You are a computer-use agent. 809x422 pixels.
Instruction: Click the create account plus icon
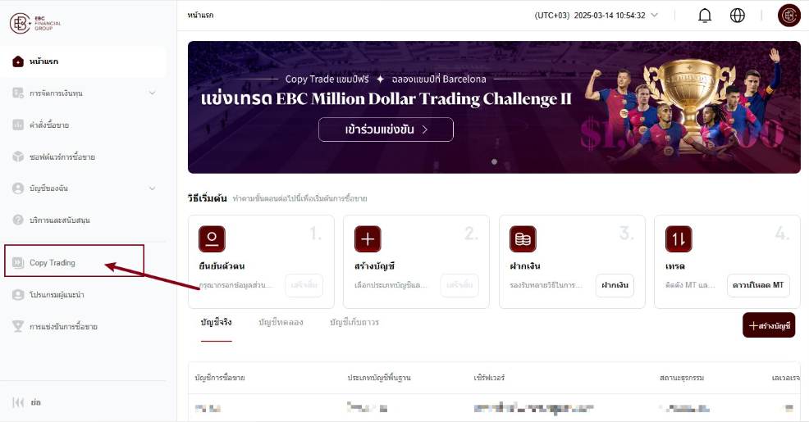[x=368, y=239]
